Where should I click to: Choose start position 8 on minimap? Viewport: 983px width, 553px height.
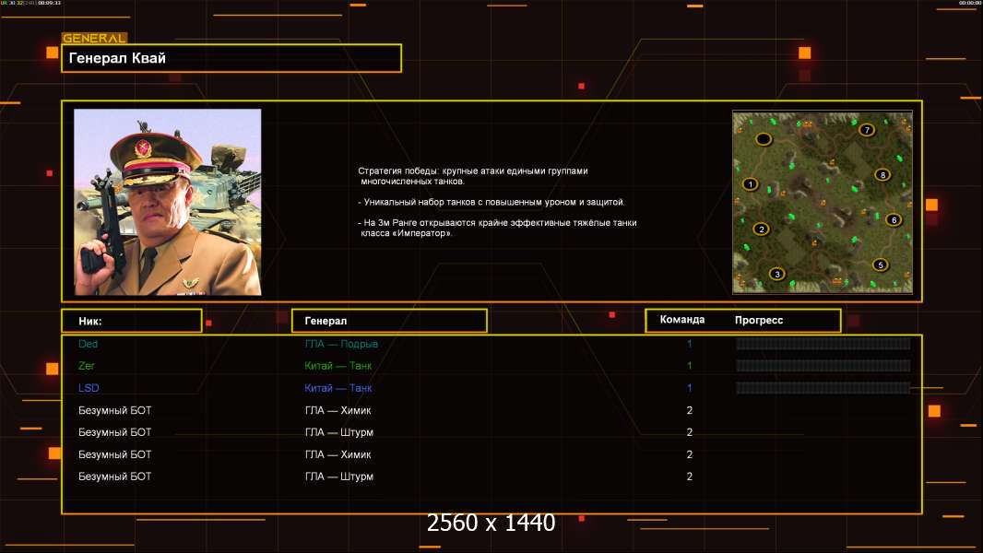(x=882, y=175)
